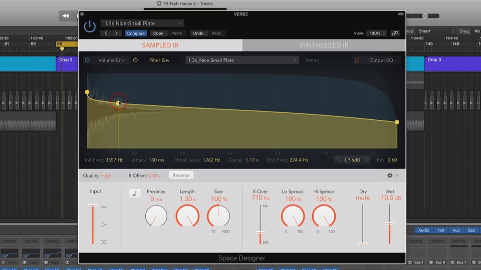Select the end frequency envelope node
This screenshot has height=270, width=481.
[397, 122]
